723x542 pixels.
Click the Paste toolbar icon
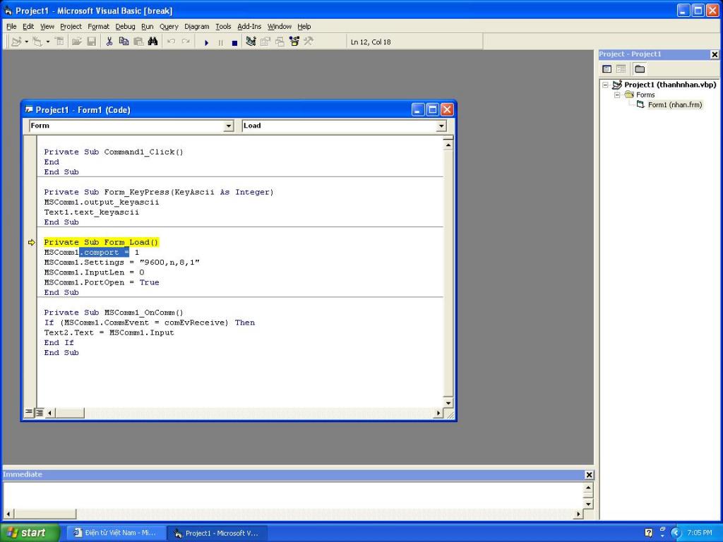click(x=138, y=42)
